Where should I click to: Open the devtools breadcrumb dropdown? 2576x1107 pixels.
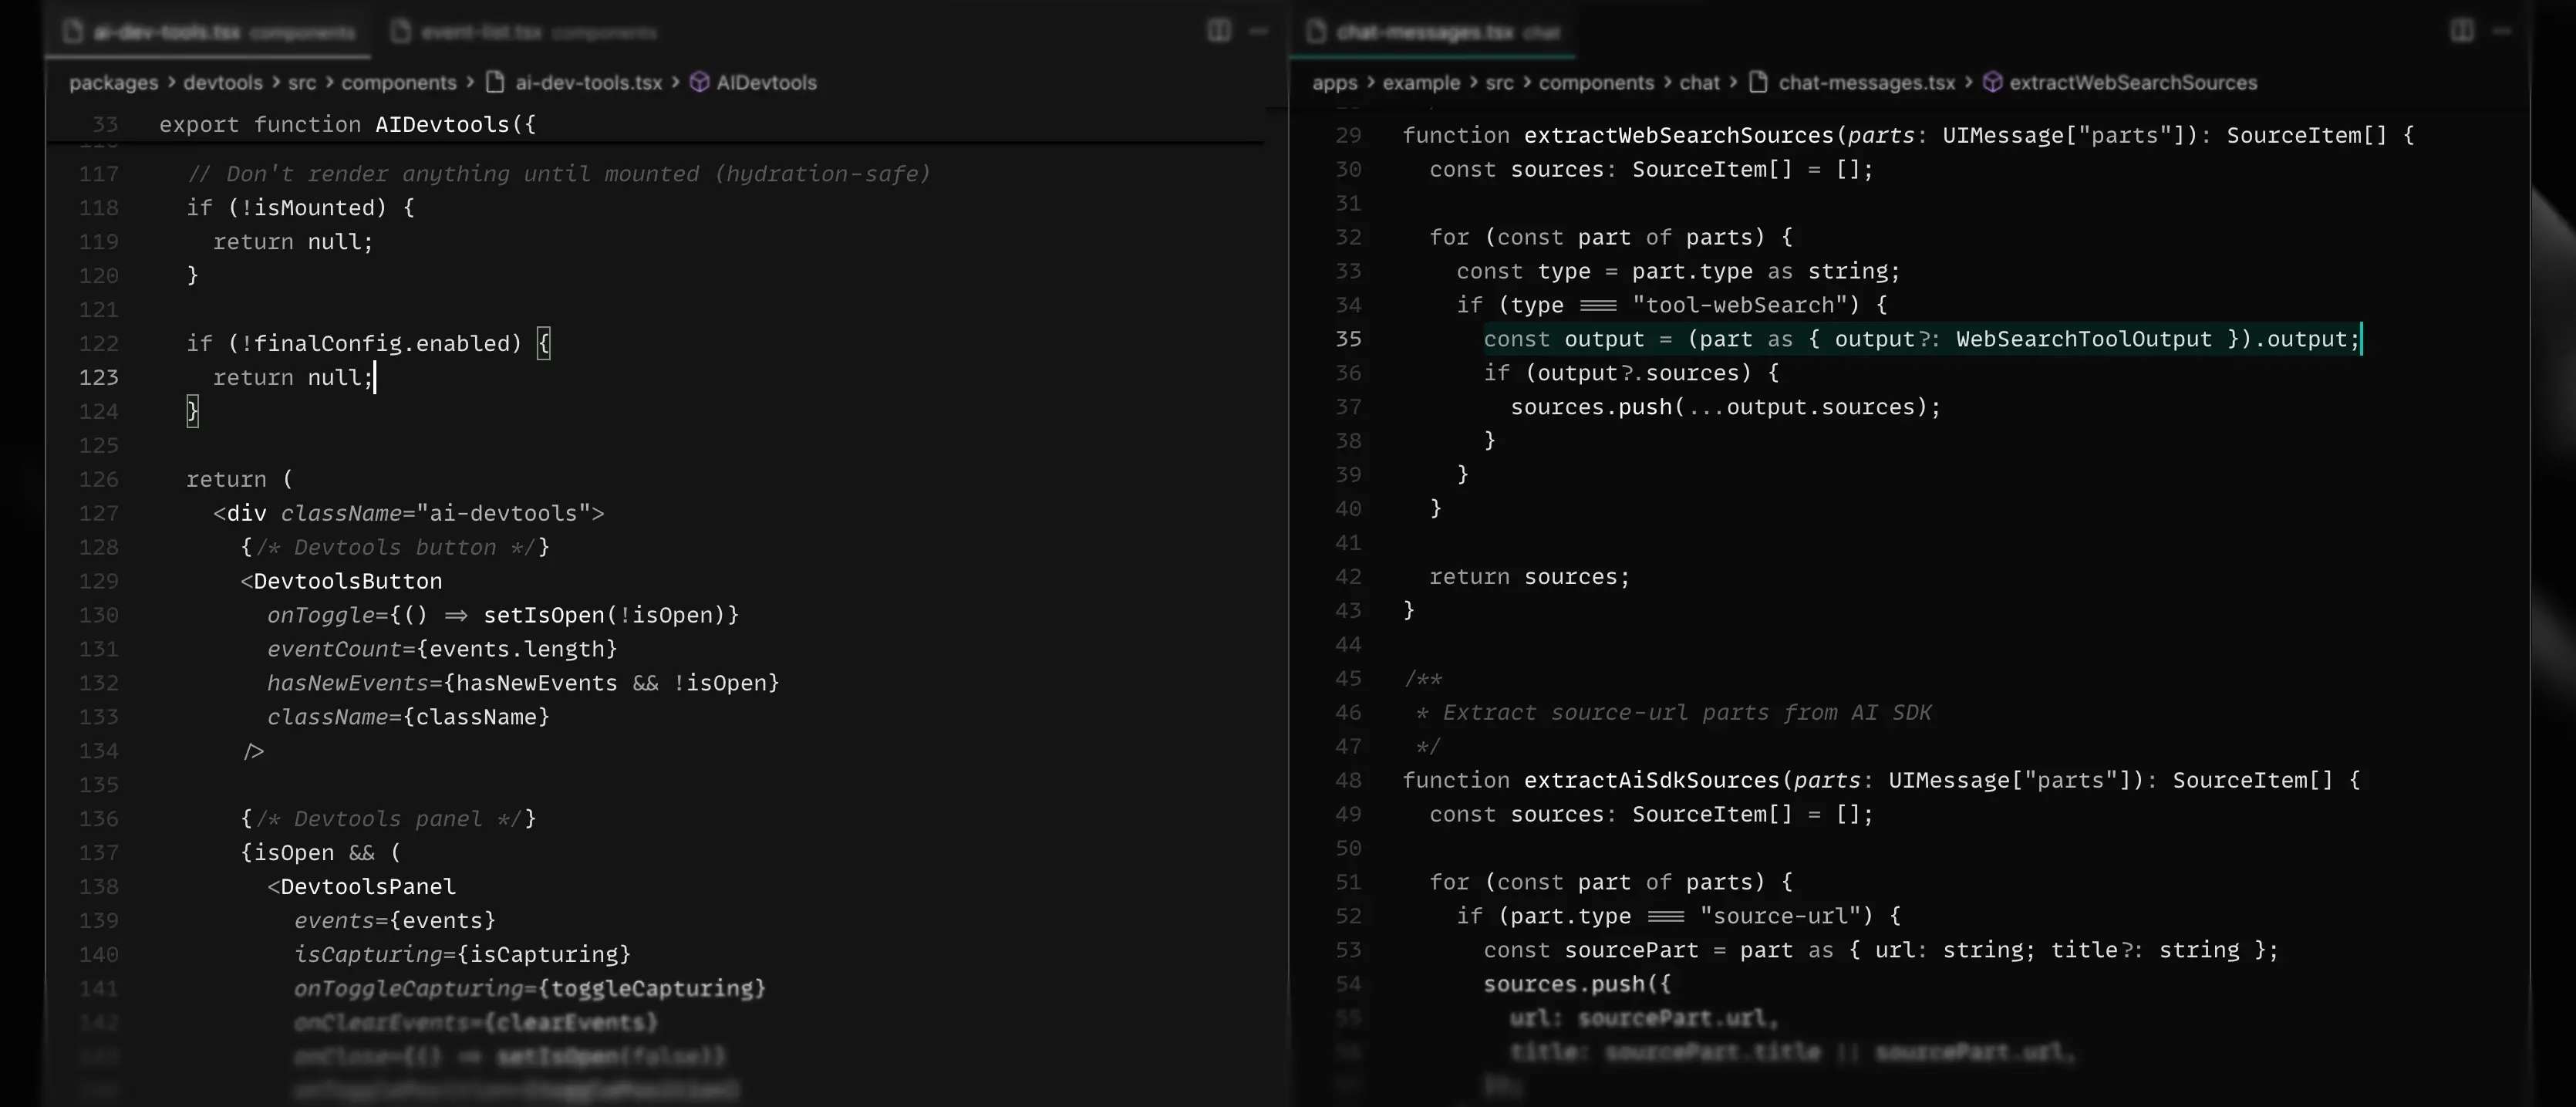click(222, 83)
